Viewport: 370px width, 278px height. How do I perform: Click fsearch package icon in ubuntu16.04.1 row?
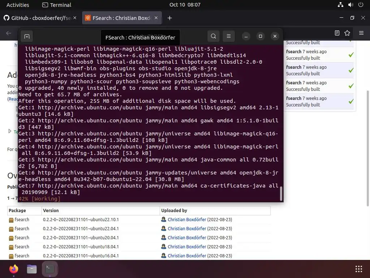tap(11, 256)
